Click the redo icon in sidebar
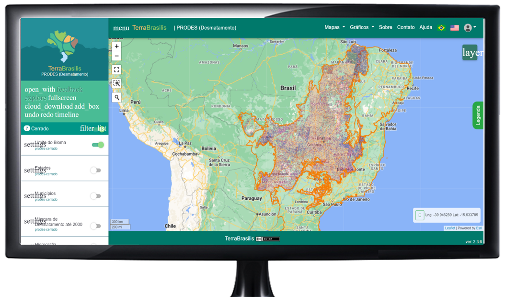This screenshot has height=297, width=505. point(46,114)
